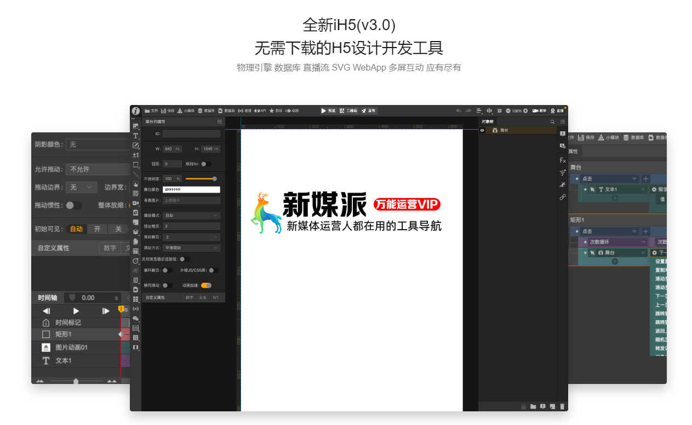
Task: Click the fit-to-screen icon
Action: tap(499, 110)
